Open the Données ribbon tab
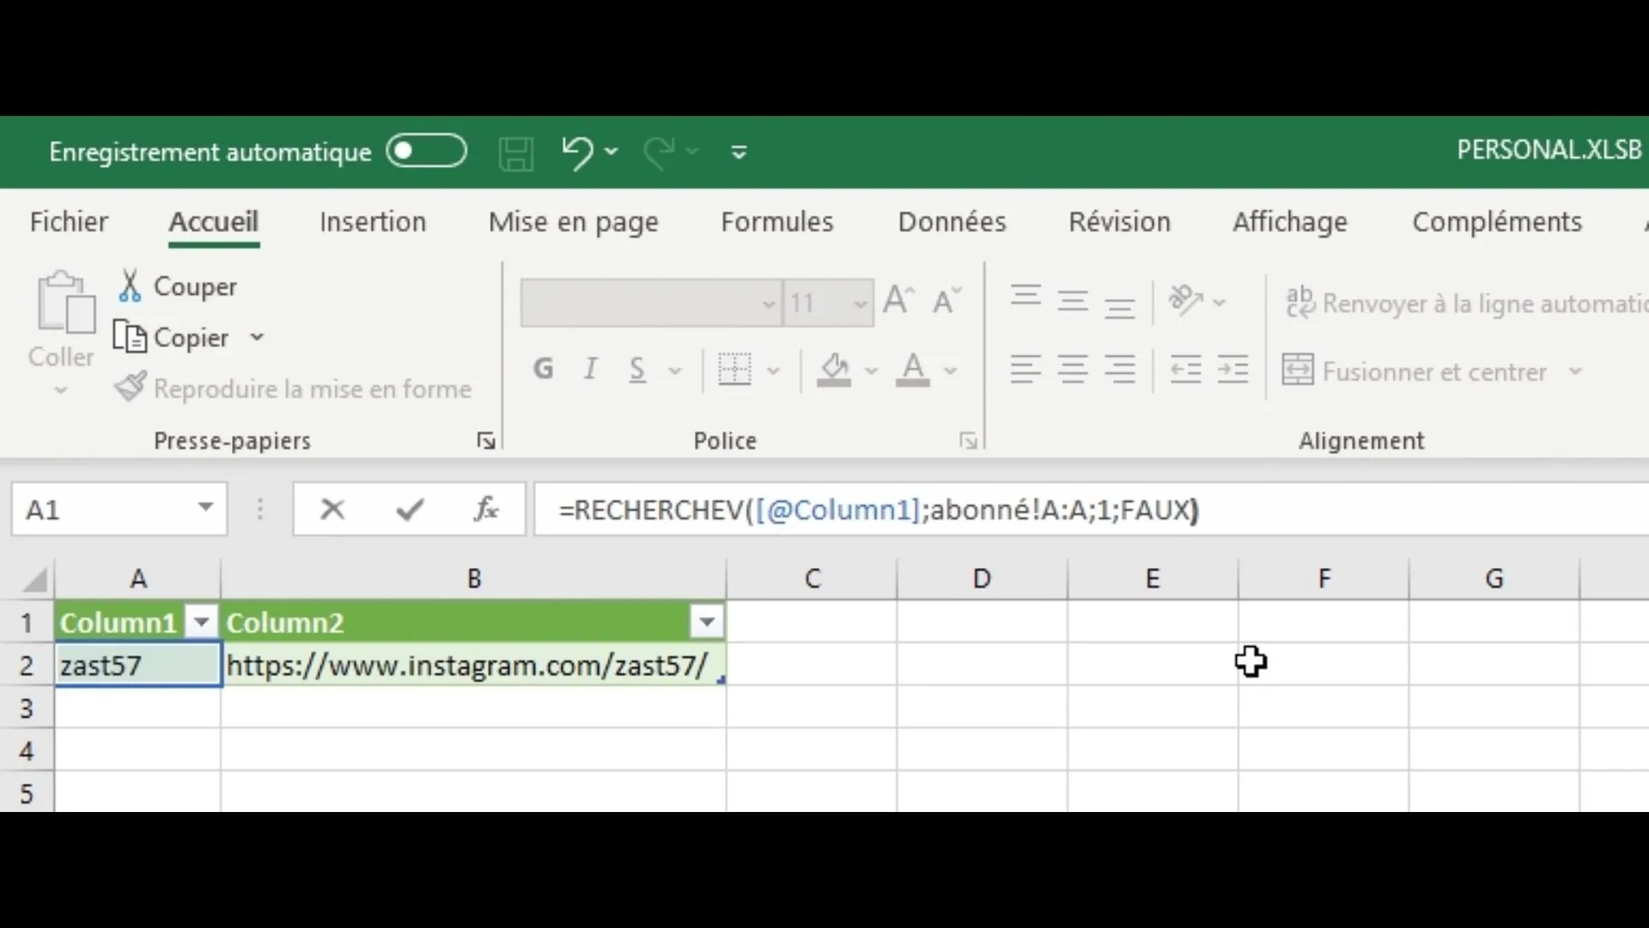Image resolution: width=1649 pixels, height=928 pixels. click(952, 222)
